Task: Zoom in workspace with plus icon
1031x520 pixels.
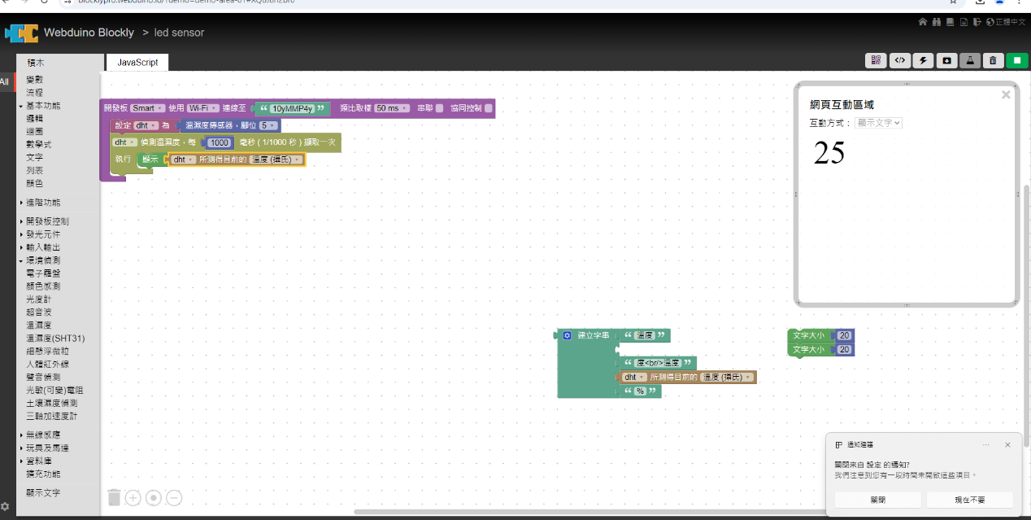Action: [x=133, y=497]
